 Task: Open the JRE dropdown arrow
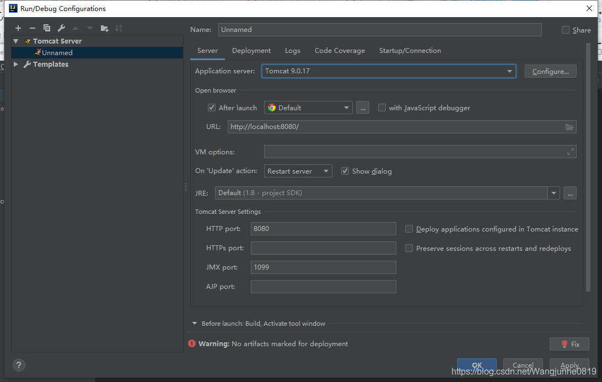pos(553,193)
